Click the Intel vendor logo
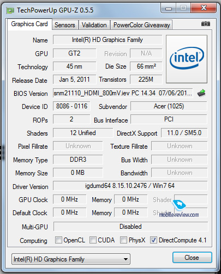This screenshot has height=274, width=221. click(187, 59)
